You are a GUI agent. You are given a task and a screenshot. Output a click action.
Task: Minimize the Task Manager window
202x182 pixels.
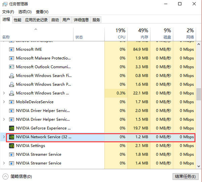(166, 4)
